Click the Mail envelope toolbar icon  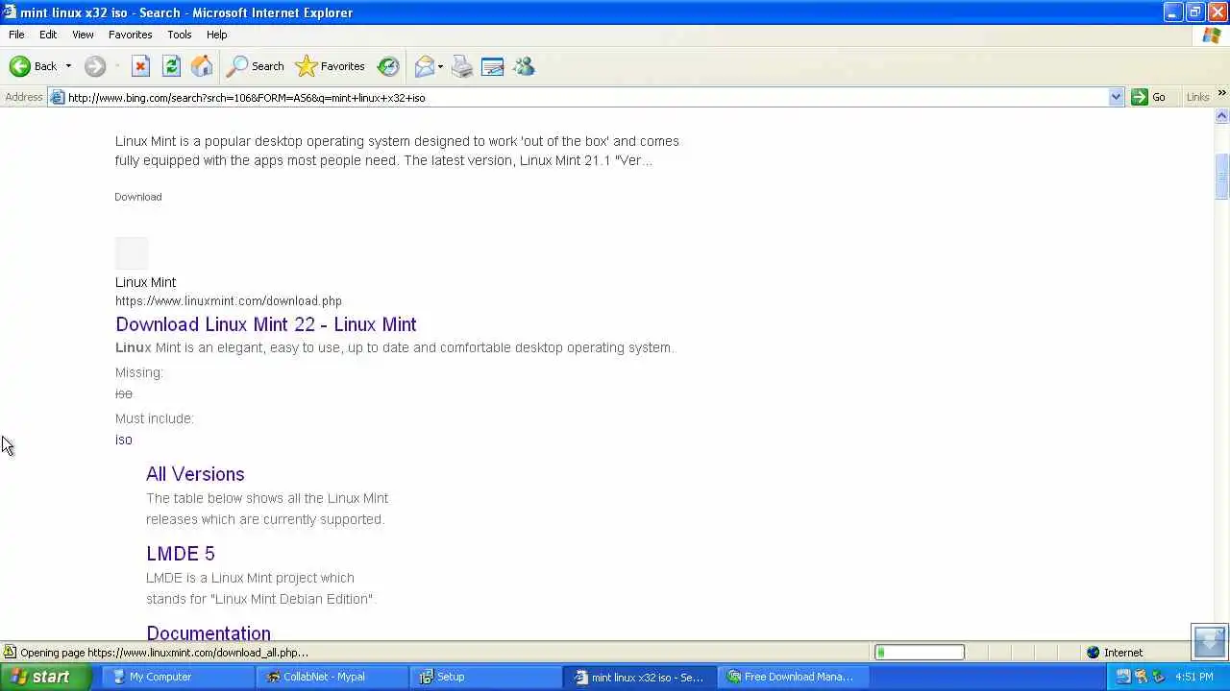click(x=424, y=66)
